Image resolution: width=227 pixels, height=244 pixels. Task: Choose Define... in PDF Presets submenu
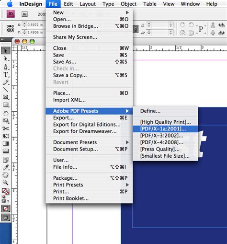[165, 111]
